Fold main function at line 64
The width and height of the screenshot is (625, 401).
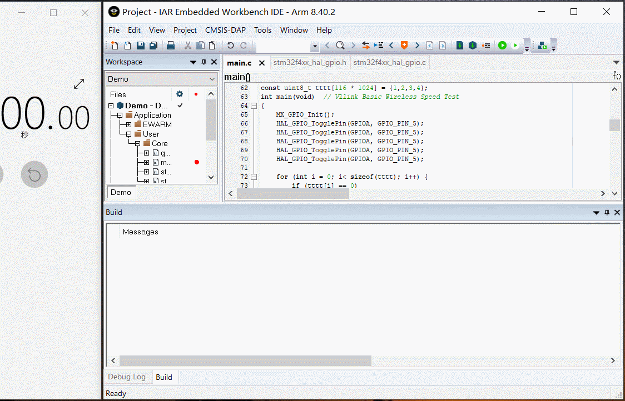254,106
